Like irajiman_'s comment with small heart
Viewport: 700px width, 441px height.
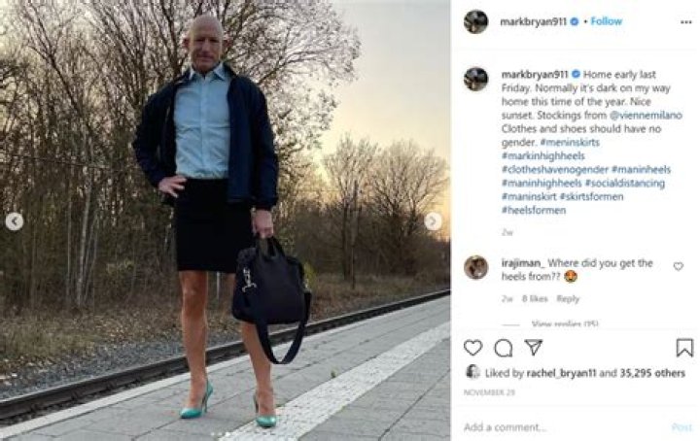[x=679, y=267]
